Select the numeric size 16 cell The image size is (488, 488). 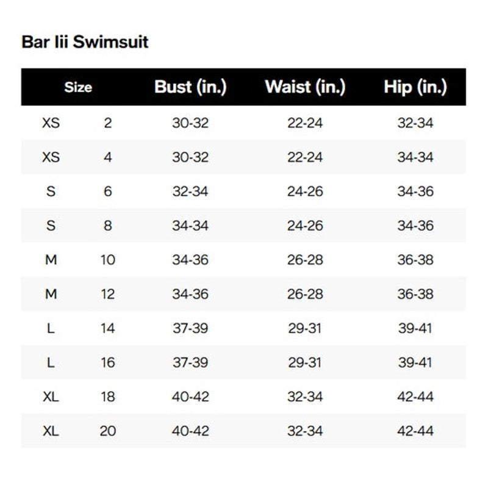pos(108,362)
